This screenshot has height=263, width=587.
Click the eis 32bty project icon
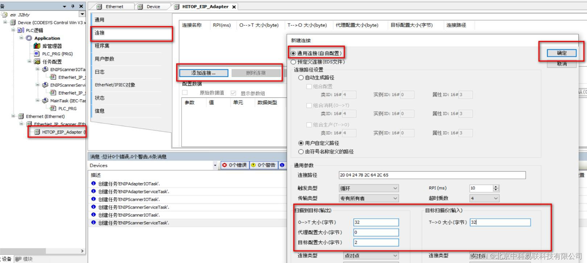[x=5, y=15]
